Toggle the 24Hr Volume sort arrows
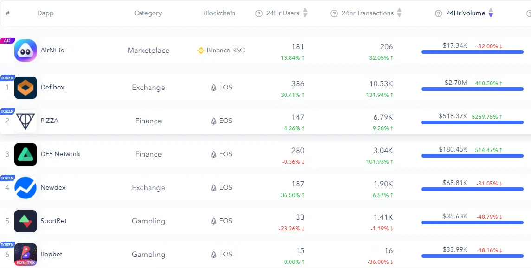The height and width of the screenshot is (268, 531). [491, 13]
